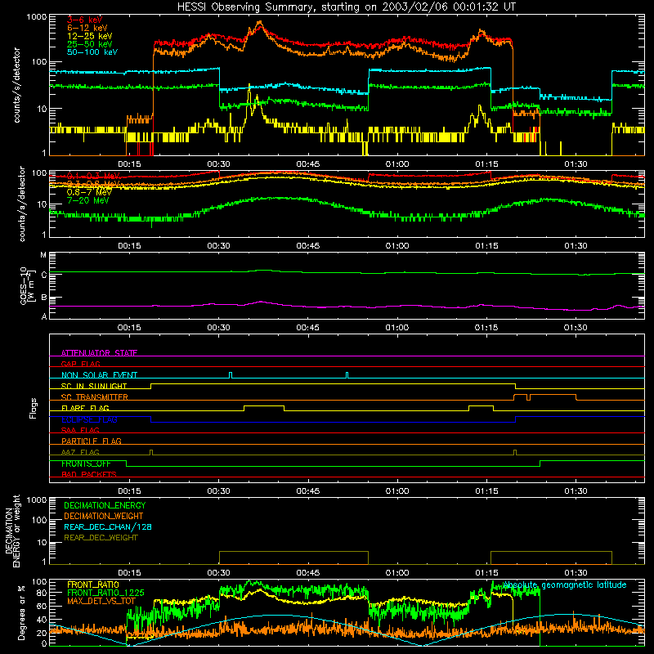Select the green FRONTS_OFF label
This screenshot has width=654, height=654.
[x=86, y=464]
